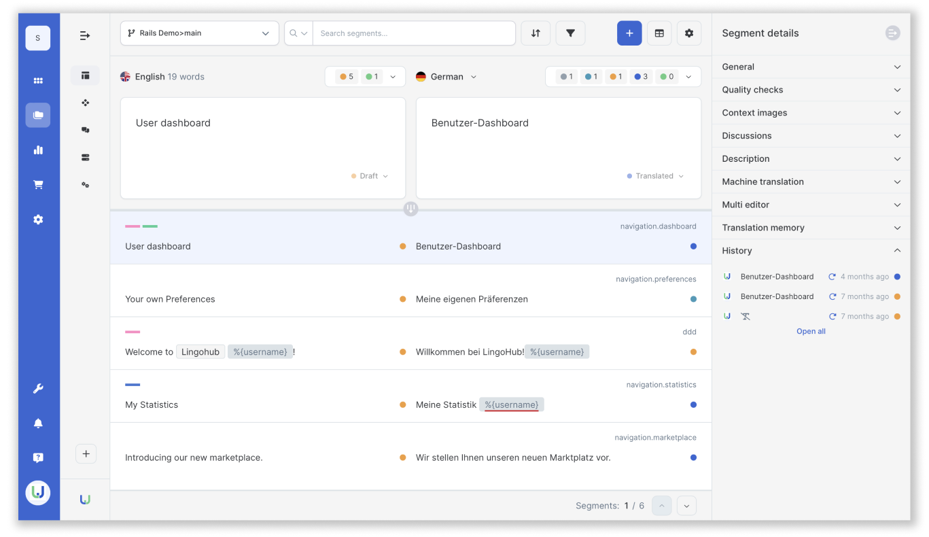This screenshot has width=929, height=537.
Task: Click the sort order arrows icon
Action: 536,33
